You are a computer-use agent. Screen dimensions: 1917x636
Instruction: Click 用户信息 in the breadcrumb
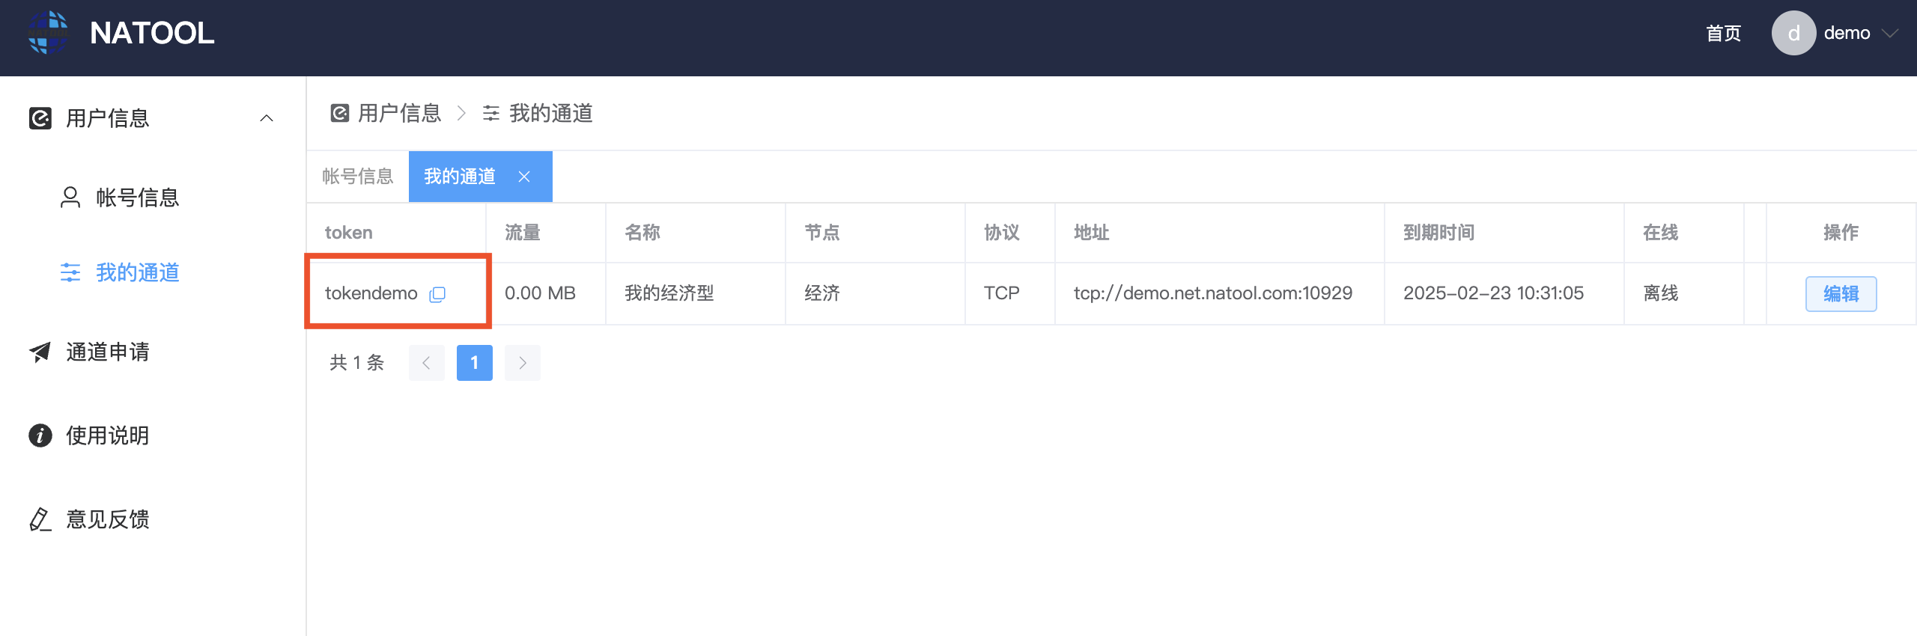tap(398, 113)
